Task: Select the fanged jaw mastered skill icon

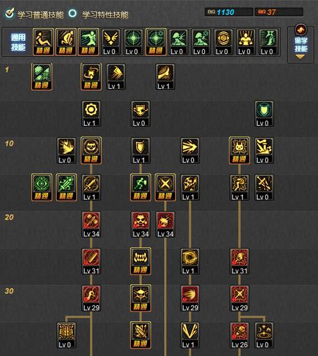Action: click(x=140, y=261)
